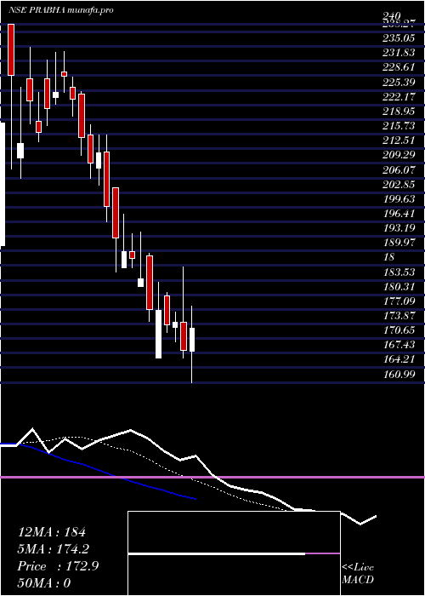
Task: Click the 189.97 price axis label
Action: pyautogui.click(x=399, y=243)
